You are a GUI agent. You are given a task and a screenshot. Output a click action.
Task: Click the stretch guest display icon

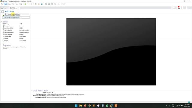click(64, 4)
